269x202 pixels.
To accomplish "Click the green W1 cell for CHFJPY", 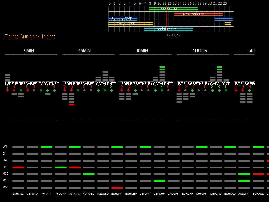I will [202, 147].
